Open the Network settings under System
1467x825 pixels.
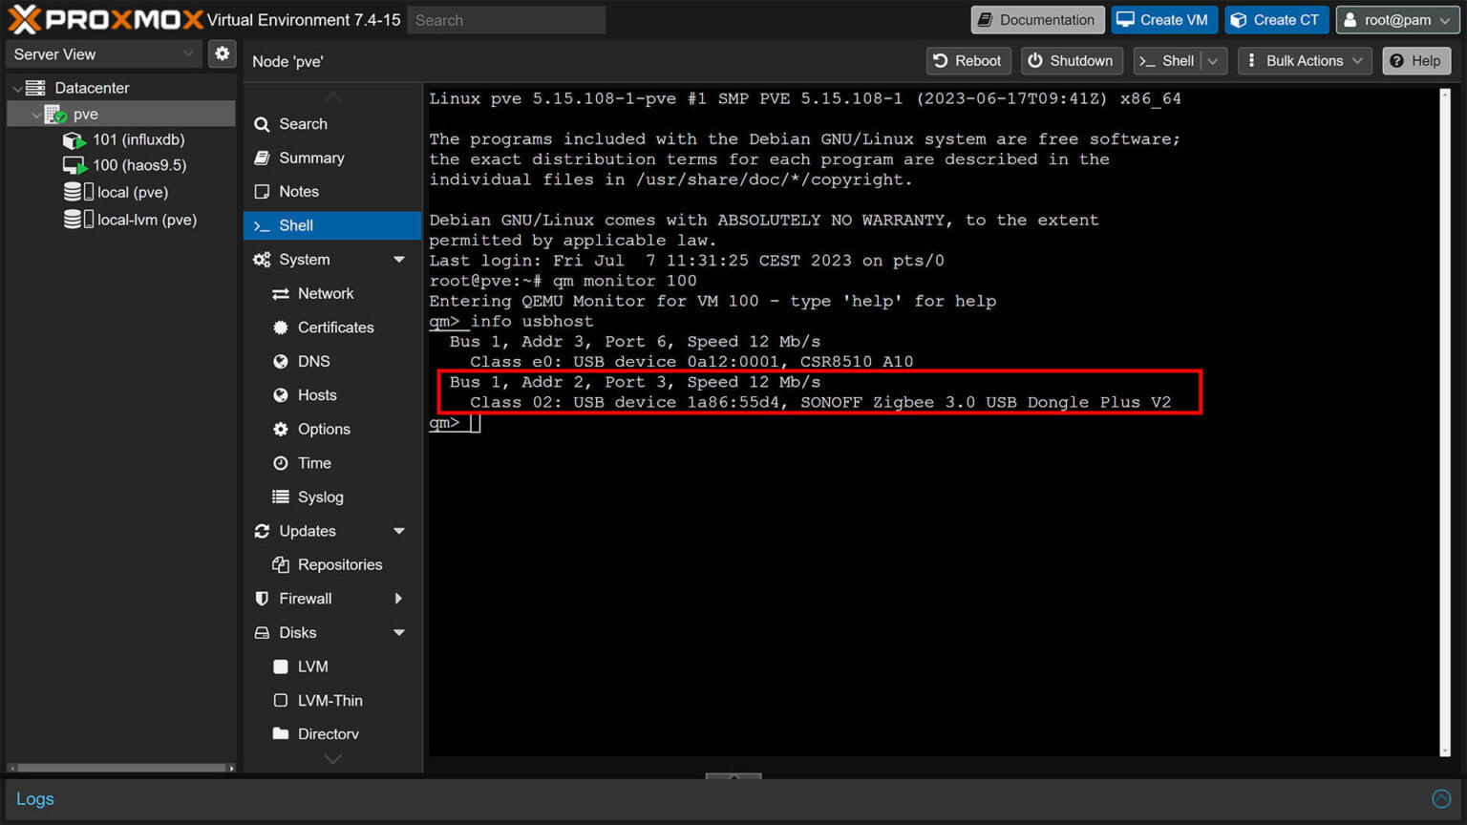click(323, 293)
